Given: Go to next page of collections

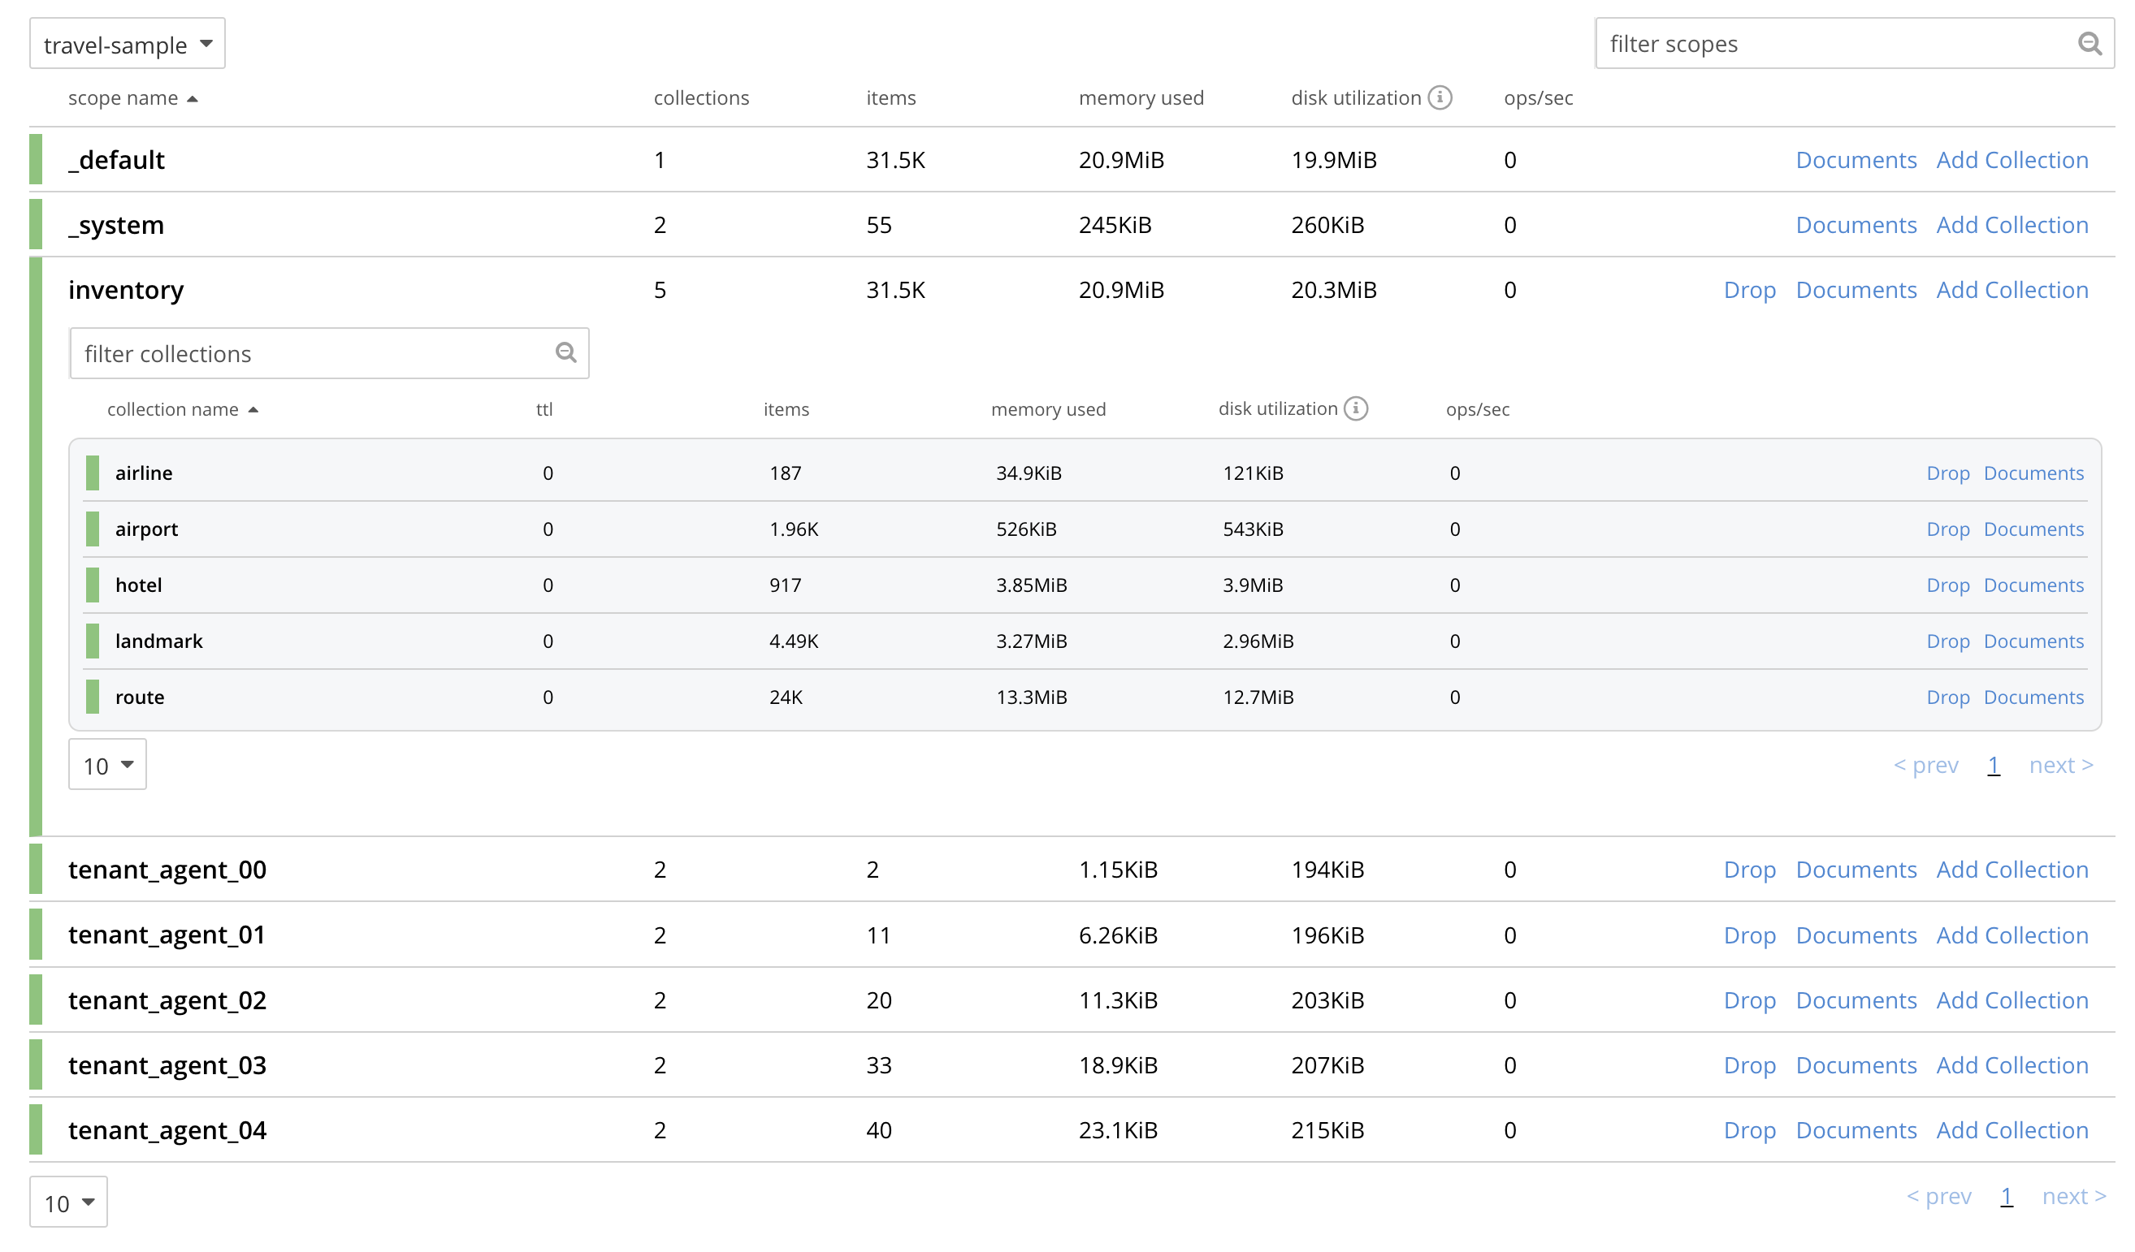Looking at the screenshot, I should [x=2059, y=766].
